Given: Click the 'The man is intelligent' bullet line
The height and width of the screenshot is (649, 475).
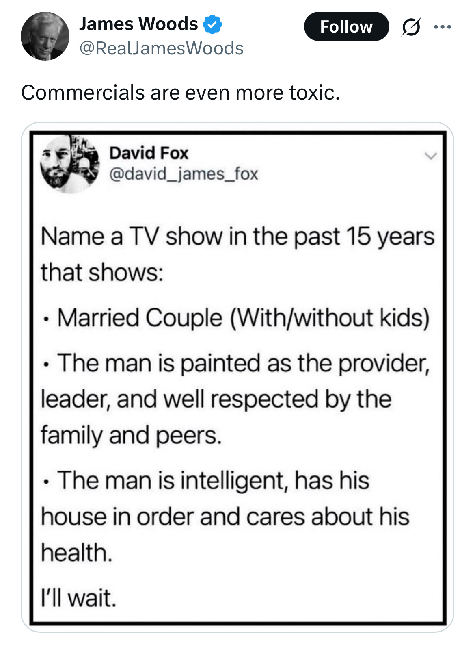Looking at the screenshot, I should point(206,480).
